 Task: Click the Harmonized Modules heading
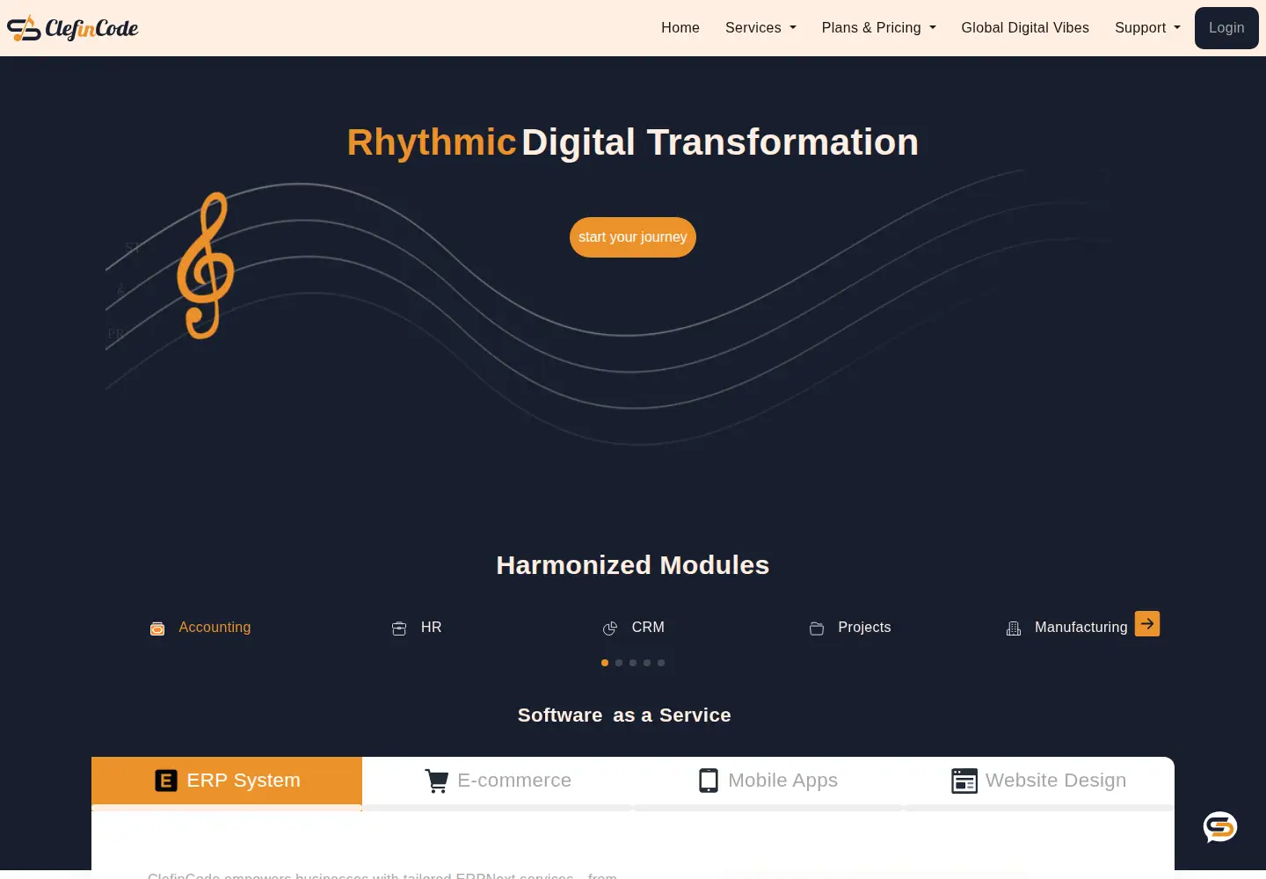(x=633, y=565)
